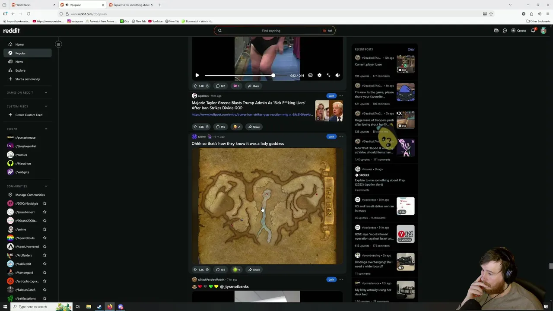
Task: Join r/politics community
Action: click(x=331, y=95)
